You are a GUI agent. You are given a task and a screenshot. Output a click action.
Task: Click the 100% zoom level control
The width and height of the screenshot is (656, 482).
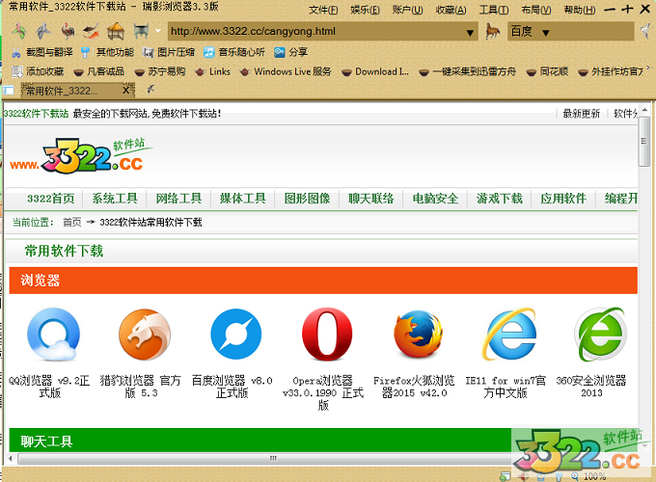pos(594,476)
